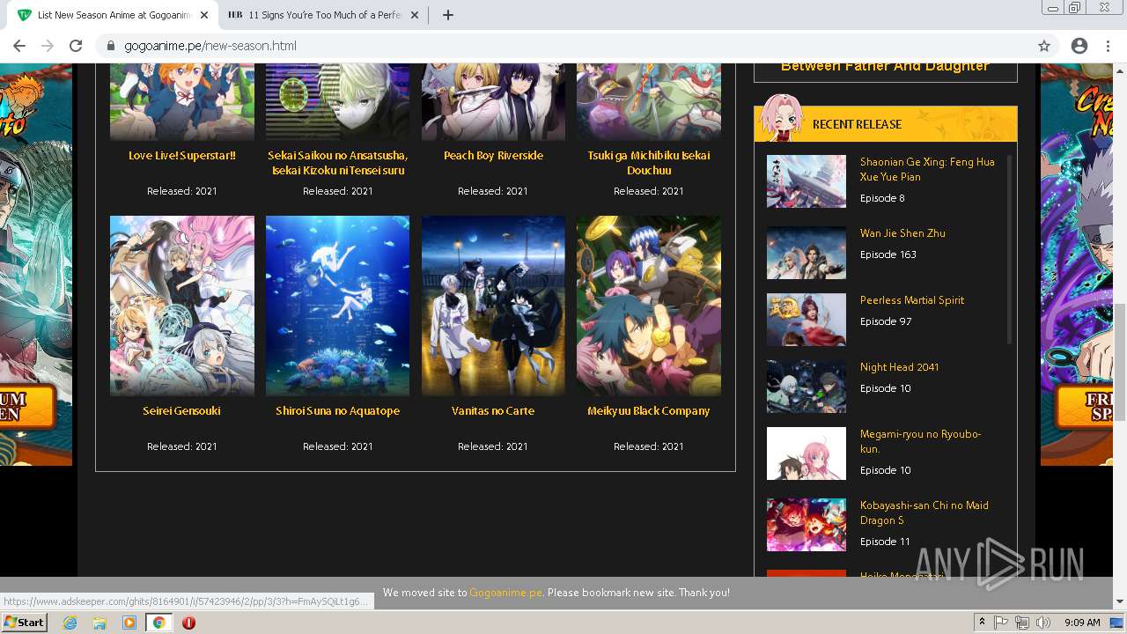Viewport: 1127px width, 634px height.
Task: Click Megami-ryou no Ryoubo-kun thumbnail
Action: [x=807, y=453]
